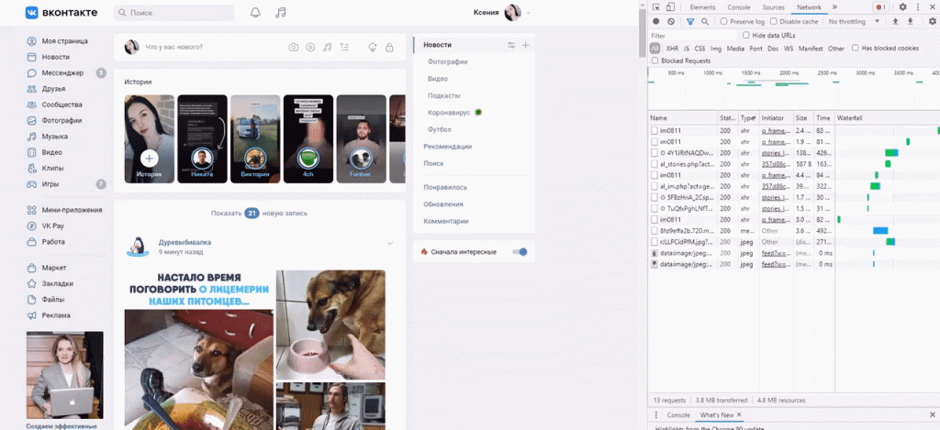Expand the Ксения profile menu arrow
Screen dimensions: 940x430
pyautogui.click(x=528, y=13)
